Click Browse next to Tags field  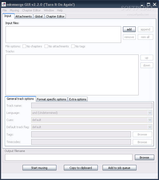coord(142,134)
